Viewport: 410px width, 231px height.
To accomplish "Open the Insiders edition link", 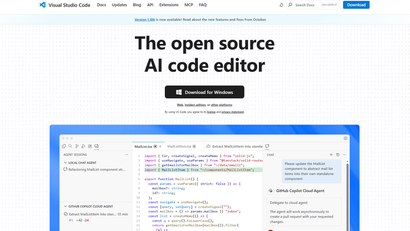I will coord(195,105).
